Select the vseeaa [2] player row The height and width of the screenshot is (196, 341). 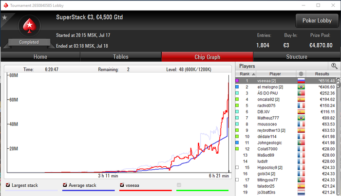click(x=286, y=81)
